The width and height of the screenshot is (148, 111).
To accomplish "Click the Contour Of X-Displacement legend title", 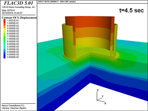I will (19, 18).
